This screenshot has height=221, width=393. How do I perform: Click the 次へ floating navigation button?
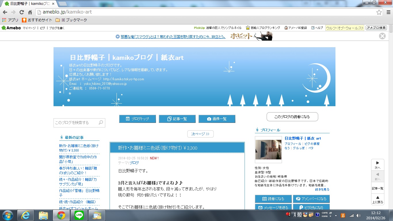pos(378,165)
